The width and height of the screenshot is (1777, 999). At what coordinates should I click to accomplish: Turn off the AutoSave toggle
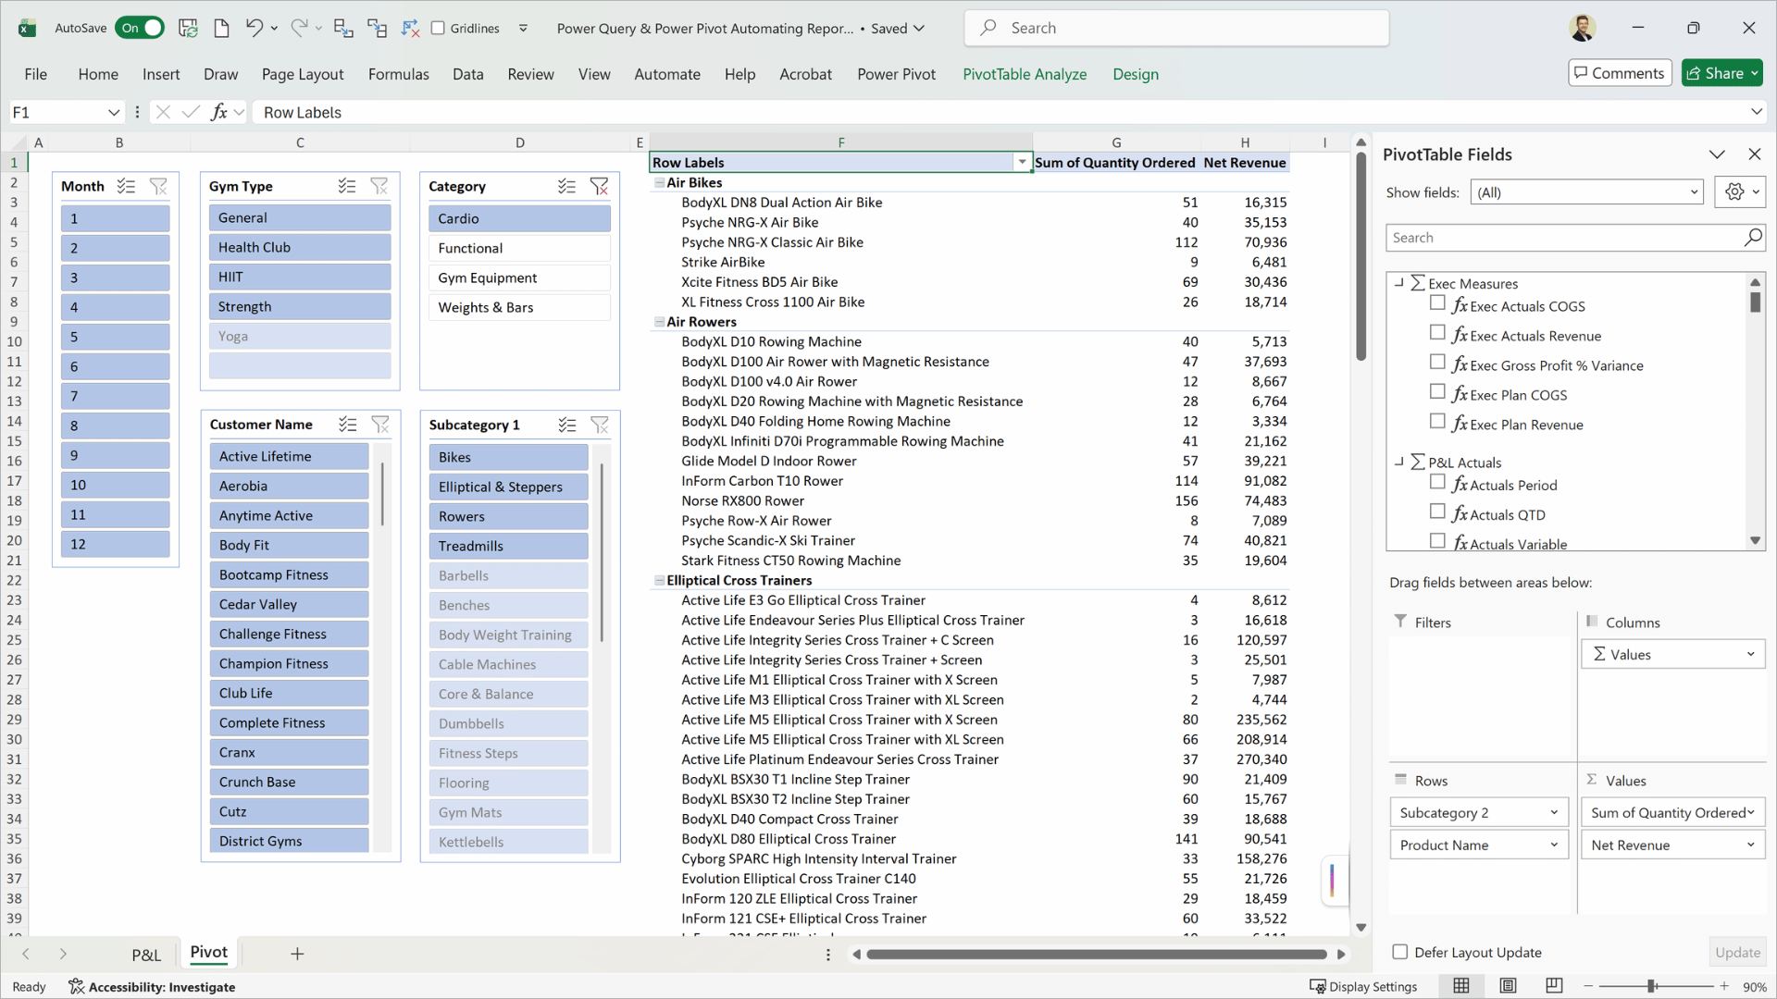click(x=140, y=28)
